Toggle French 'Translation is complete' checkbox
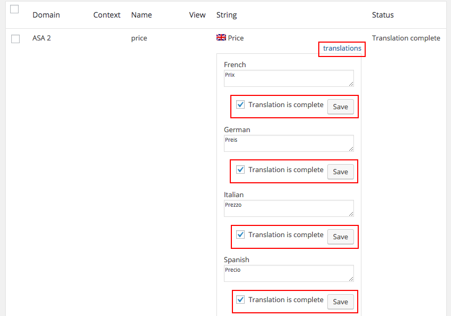 (240, 104)
